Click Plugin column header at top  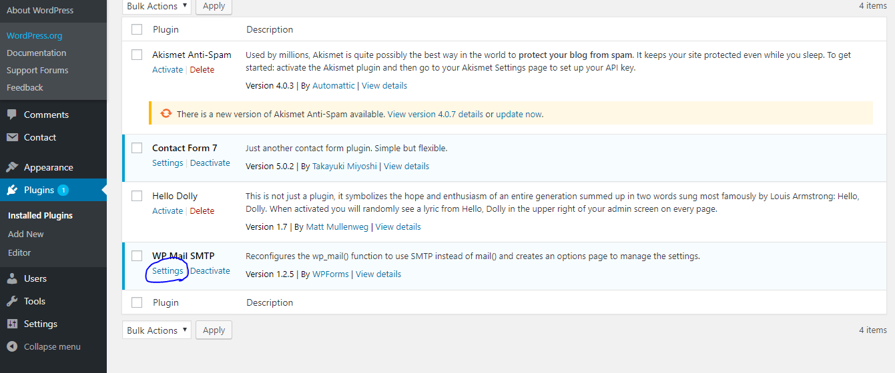[x=166, y=29]
